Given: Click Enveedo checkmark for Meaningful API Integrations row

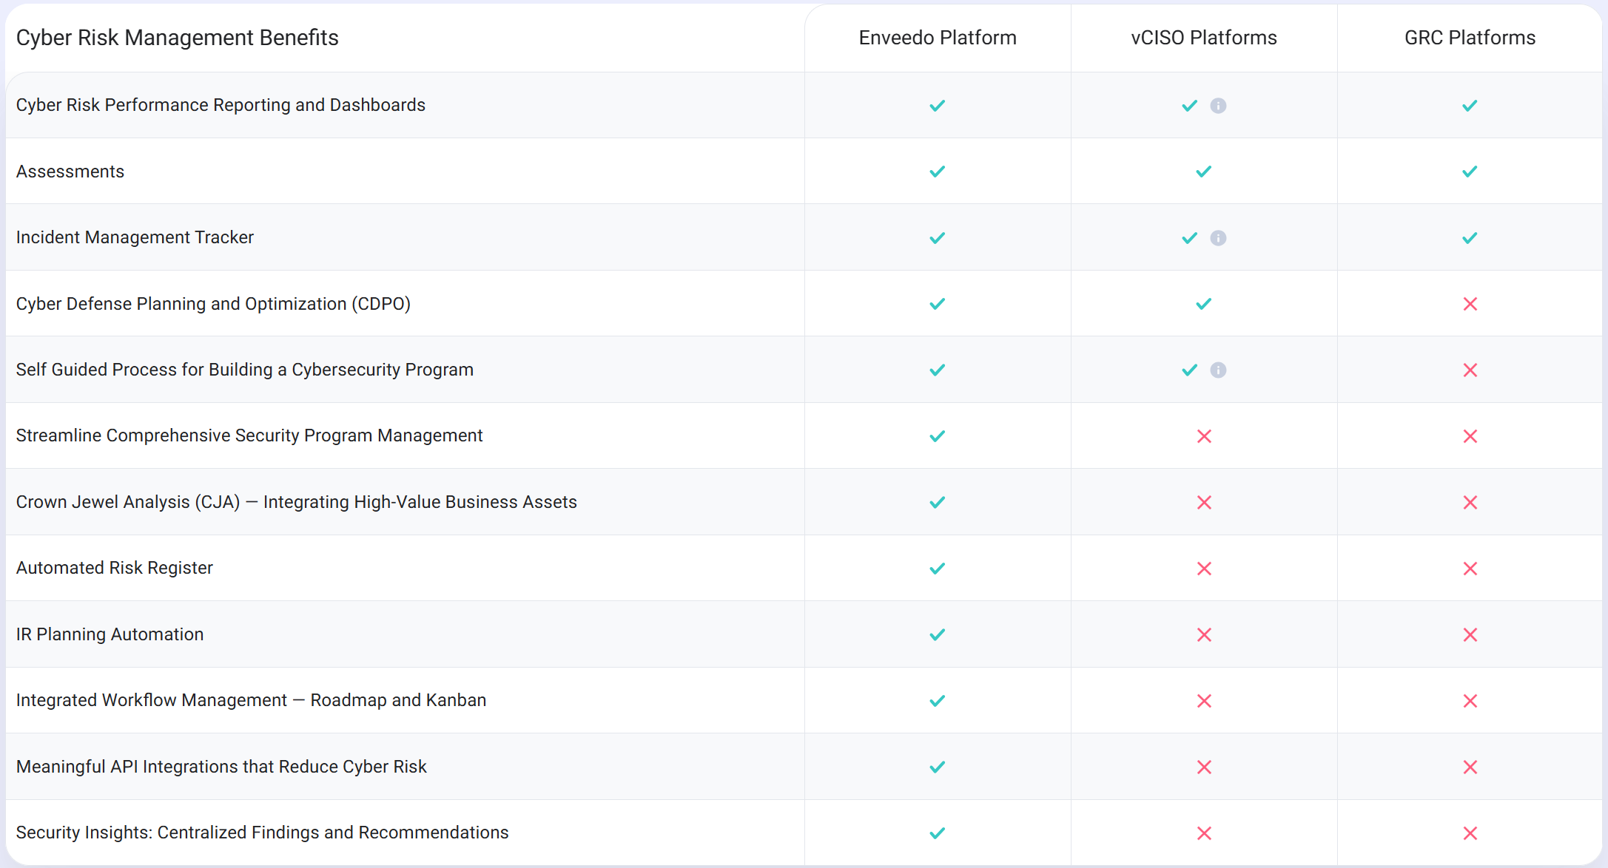Looking at the screenshot, I should pyautogui.click(x=938, y=767).
